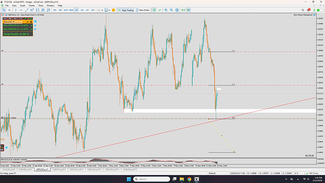
Task: Switch to USDJPY.p,M15 chart tab
Action: coord(59,169)
